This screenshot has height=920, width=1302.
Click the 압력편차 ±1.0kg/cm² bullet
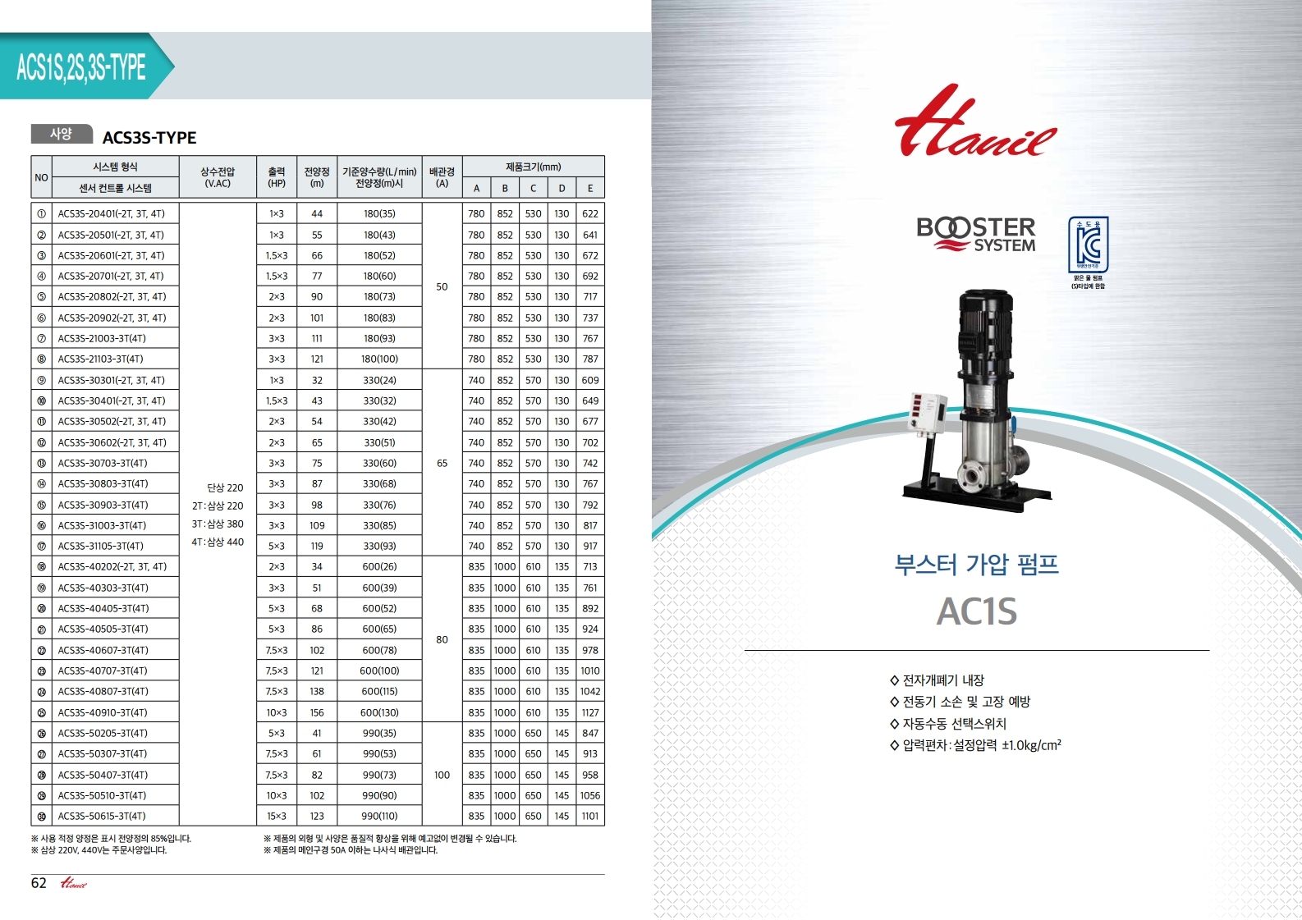(x=975, y=745)
